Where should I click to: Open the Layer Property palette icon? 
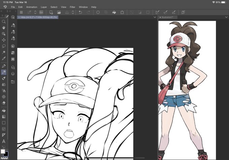click(x=13, y=59)
